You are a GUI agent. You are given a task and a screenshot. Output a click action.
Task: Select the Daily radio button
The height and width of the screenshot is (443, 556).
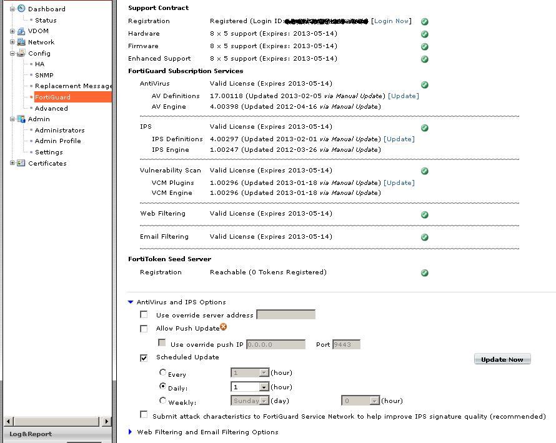pyautogui.click(x=162, y=386)
